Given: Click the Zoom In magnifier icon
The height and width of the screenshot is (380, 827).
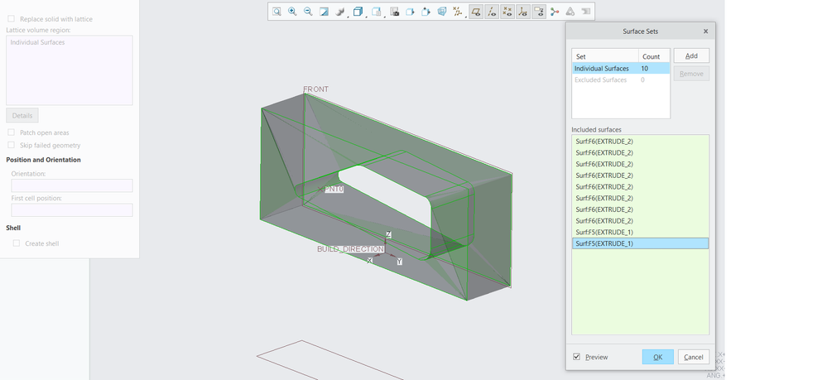Looking at the screenshot, I should point(292,12).
